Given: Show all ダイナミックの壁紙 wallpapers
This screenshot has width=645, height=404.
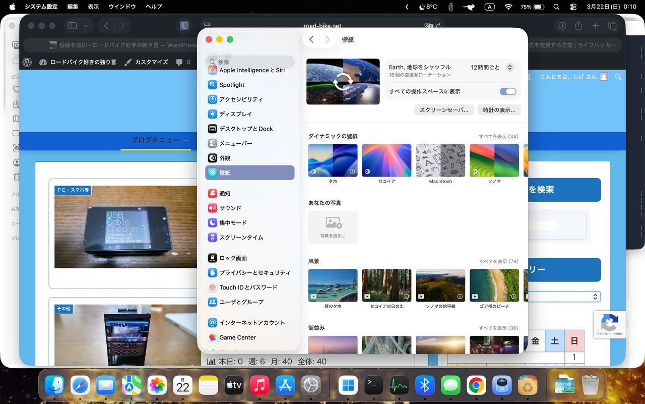Looking at the screenshot, I should [x=498, y=137].
